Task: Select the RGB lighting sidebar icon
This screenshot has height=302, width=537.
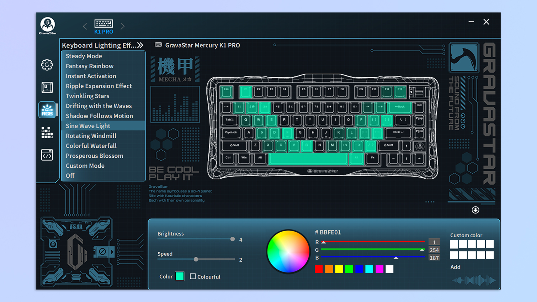Action: pos(47,110)
